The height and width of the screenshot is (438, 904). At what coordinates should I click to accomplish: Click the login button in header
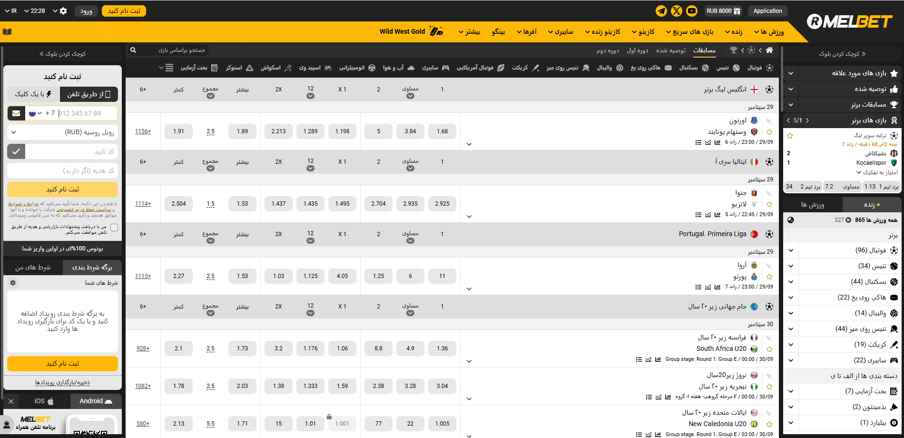coord(86,11)
